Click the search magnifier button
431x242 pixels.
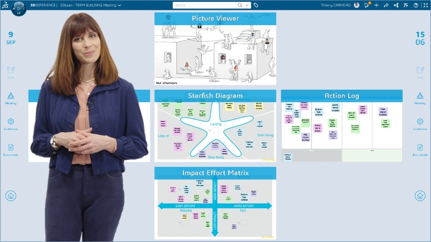tap(240, 5)
